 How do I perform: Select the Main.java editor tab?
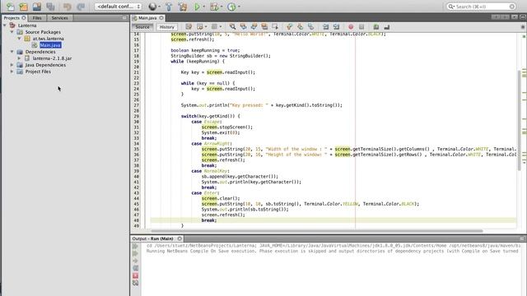click(x=147, y=18)
